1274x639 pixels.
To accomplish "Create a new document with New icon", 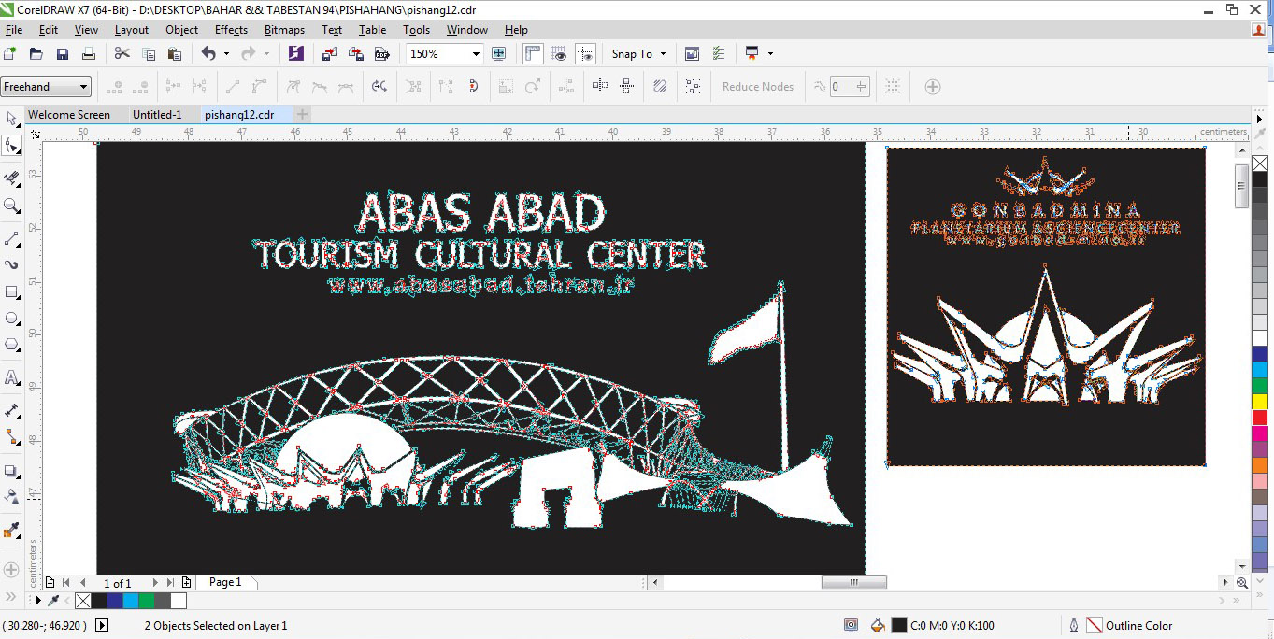I will (10, 54).
